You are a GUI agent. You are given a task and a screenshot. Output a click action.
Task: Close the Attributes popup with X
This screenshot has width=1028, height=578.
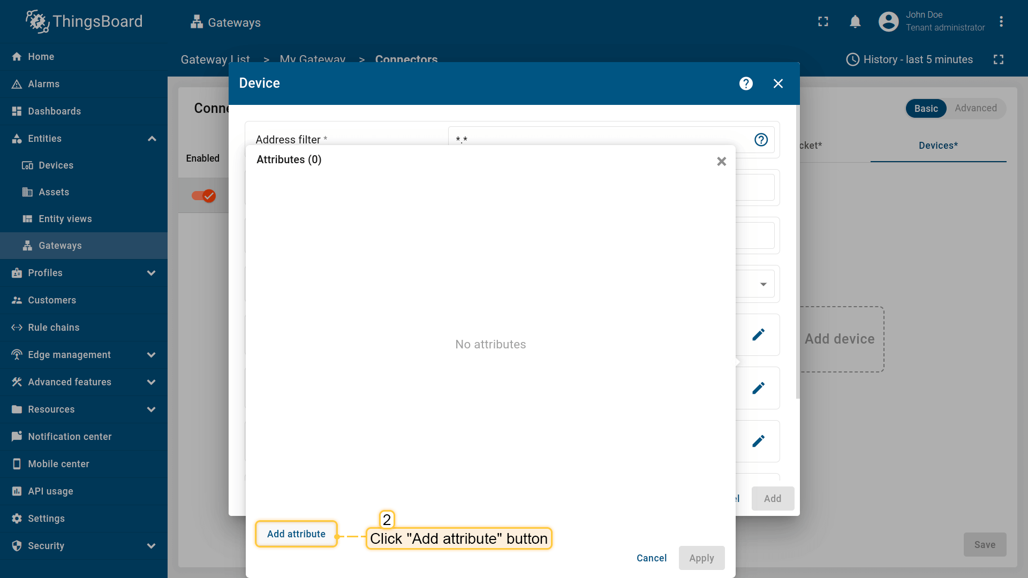pos(721,162)
